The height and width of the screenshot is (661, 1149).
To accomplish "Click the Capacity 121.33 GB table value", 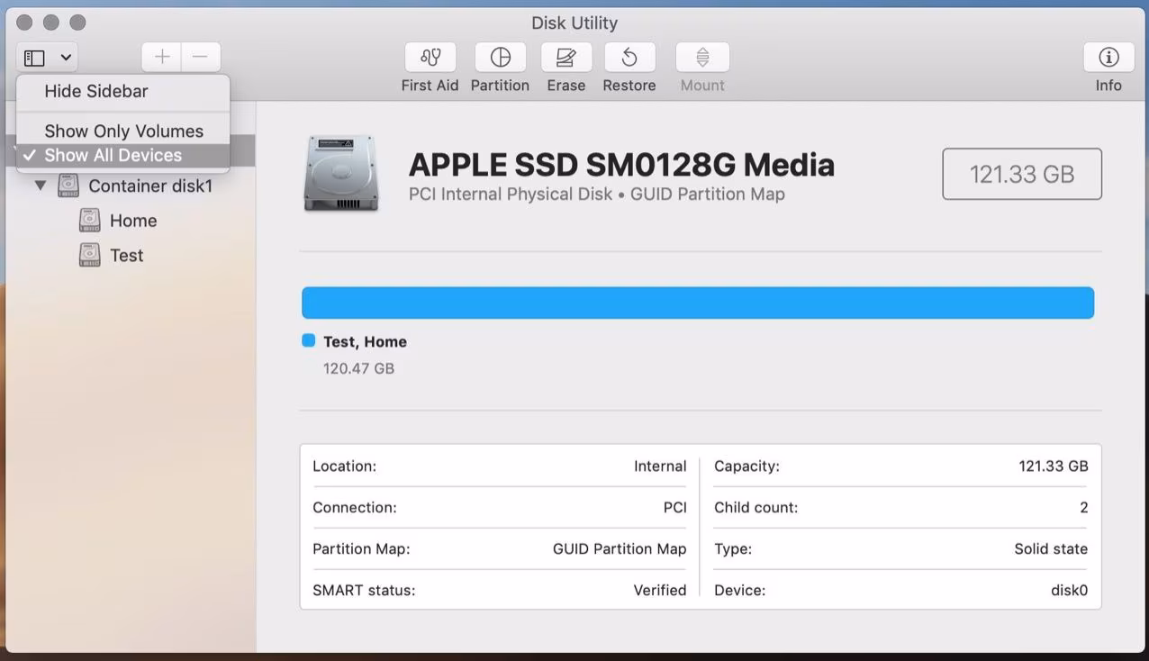I will tap(1054, 466).
